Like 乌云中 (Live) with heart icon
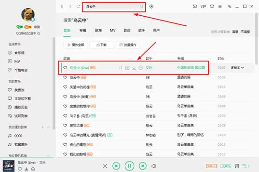 [x=65, y=68]
